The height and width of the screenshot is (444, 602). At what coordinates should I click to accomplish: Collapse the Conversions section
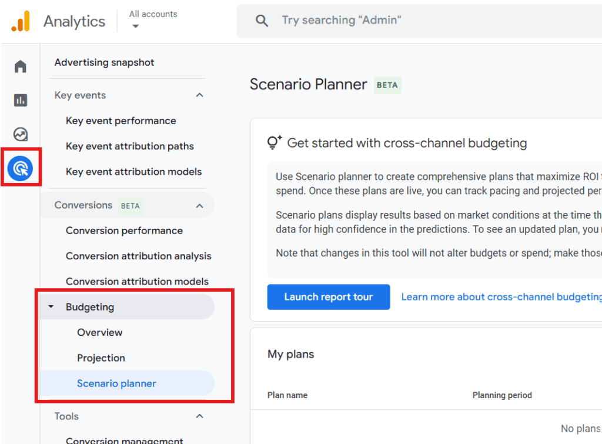pos(200,205)
